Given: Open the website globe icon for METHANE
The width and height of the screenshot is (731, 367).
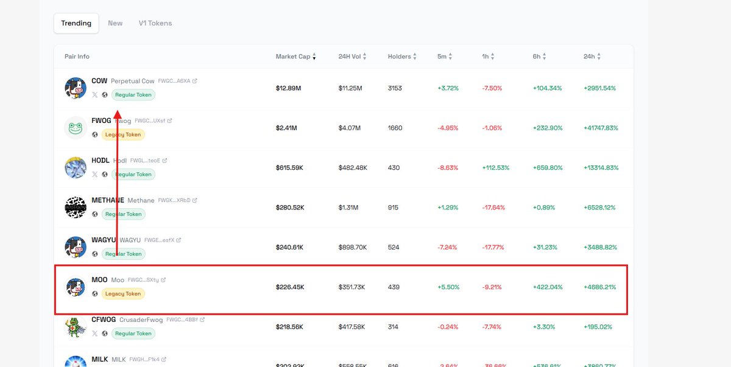Looking at the screenshot, I should tap(94, 214).
